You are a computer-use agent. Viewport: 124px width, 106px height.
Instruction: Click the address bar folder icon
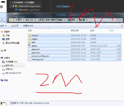pos(11,20)
